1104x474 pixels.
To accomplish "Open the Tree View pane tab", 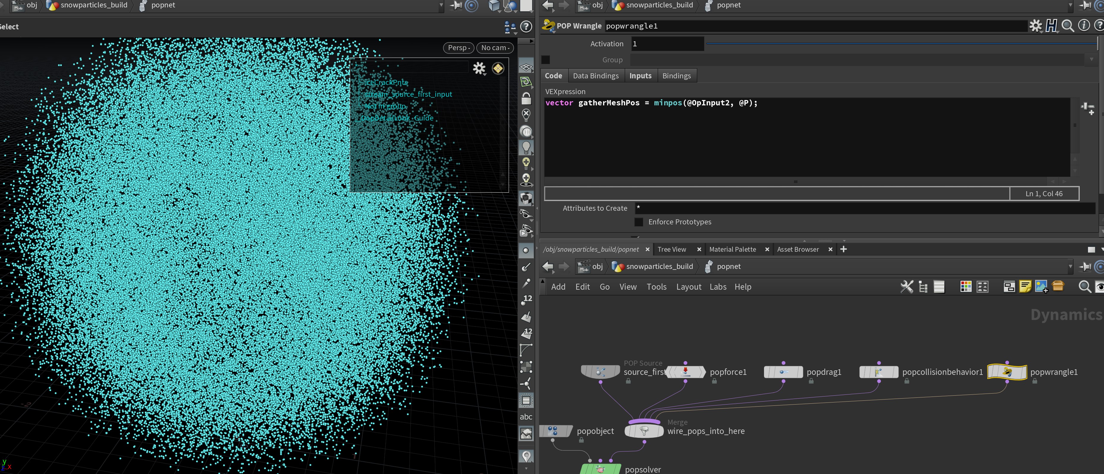I will pos(672,249).
